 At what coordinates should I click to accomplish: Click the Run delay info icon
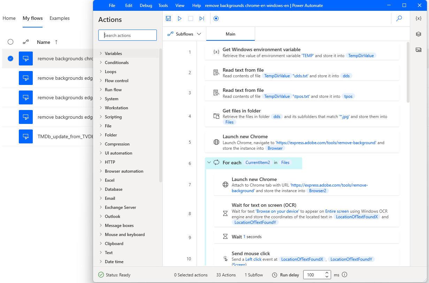(345, 275)
